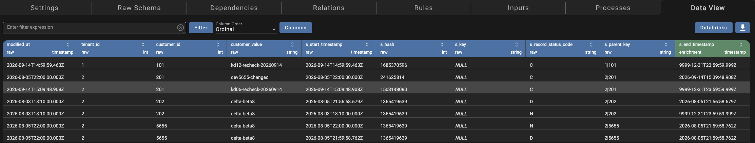Click s_start_timestamp 2026-08-03T18:10:00.000Z cell

(x=334, y=114)
